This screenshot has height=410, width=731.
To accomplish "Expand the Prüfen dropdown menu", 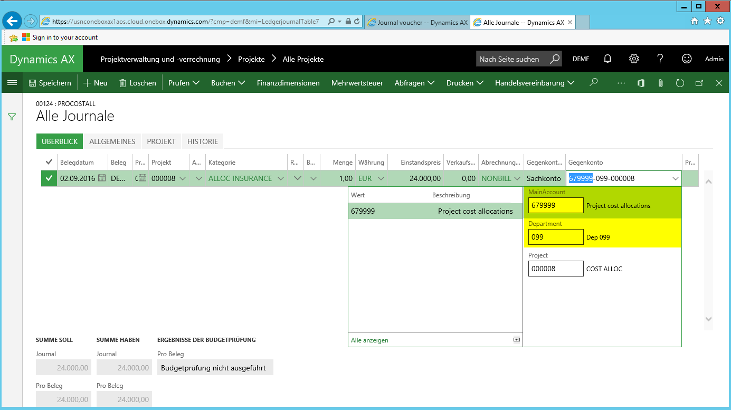I will [x=184, y=83].
